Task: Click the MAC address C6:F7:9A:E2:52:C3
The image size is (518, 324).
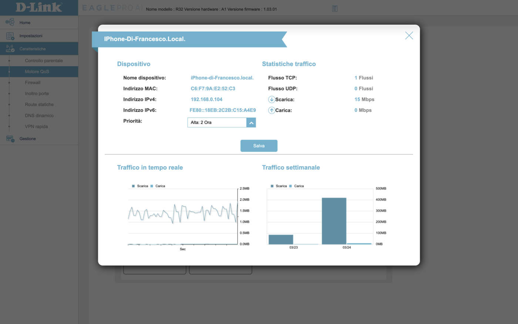Action: (x=213, y=88)
